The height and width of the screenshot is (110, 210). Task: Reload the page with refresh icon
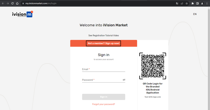tap(12, 3)
